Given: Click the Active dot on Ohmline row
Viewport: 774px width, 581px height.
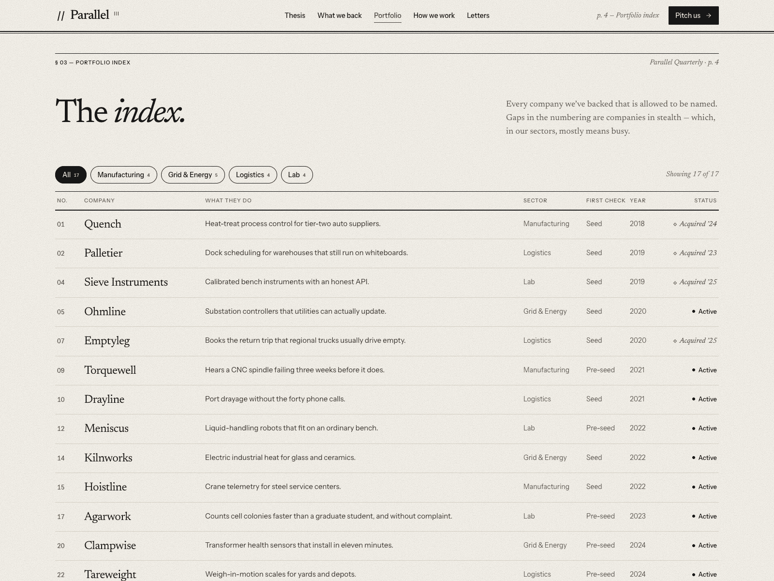Looking at the screenshot, I should 694,311.
